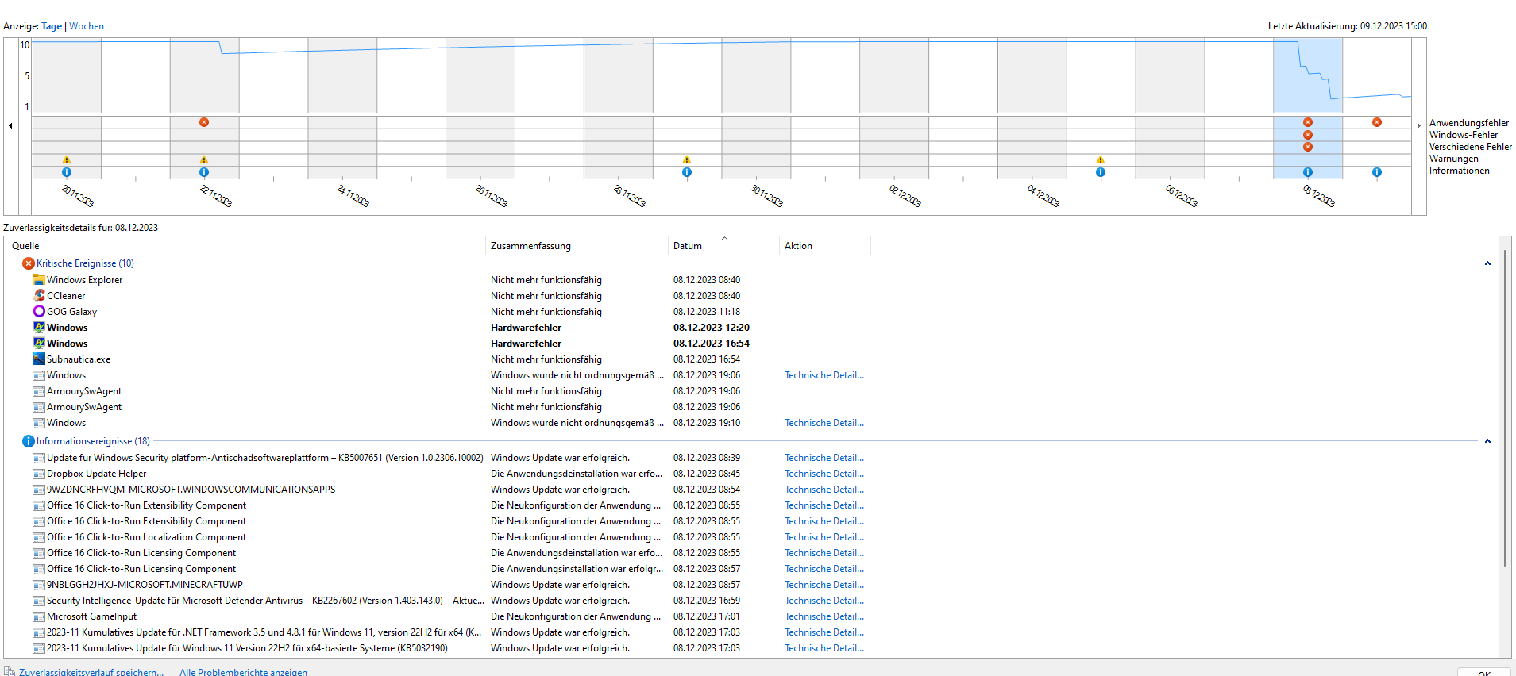Click the application failure icon on 09.12.2023
This screenshot has width=1516, height=676.
(x=1377, y=122)
